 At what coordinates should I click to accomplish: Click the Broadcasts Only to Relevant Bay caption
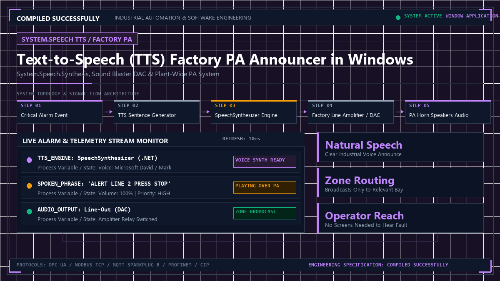[x=364, y=190]
